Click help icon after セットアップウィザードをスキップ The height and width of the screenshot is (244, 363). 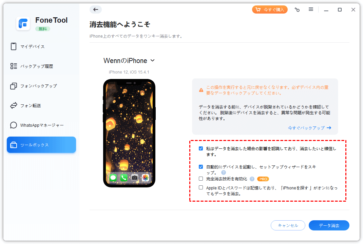(224, 172)
